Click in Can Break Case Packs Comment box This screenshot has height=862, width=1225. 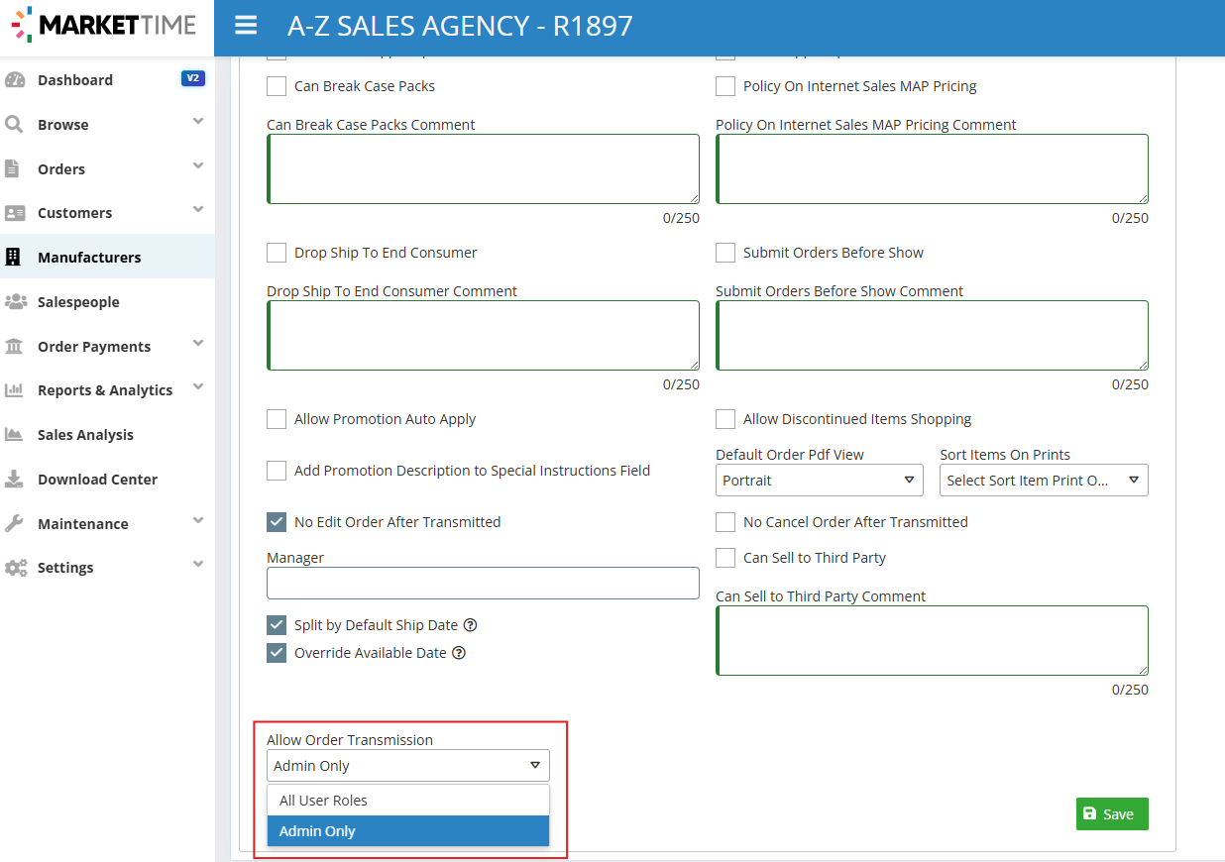[x=483, y=169]
